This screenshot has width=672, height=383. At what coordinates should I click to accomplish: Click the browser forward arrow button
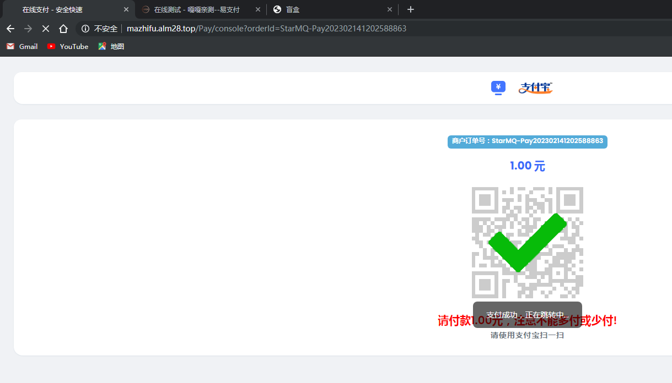[x=28, y=29]
